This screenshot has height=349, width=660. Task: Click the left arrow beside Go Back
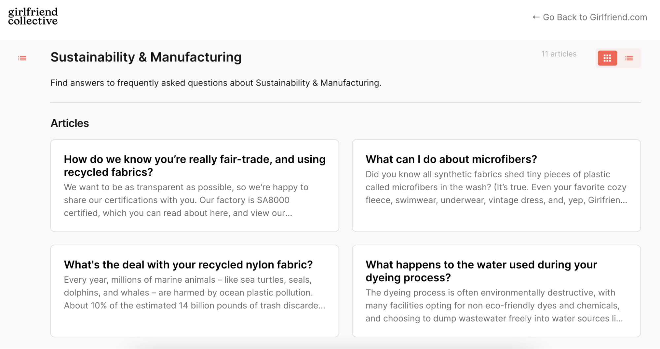[x=536, y=17]
